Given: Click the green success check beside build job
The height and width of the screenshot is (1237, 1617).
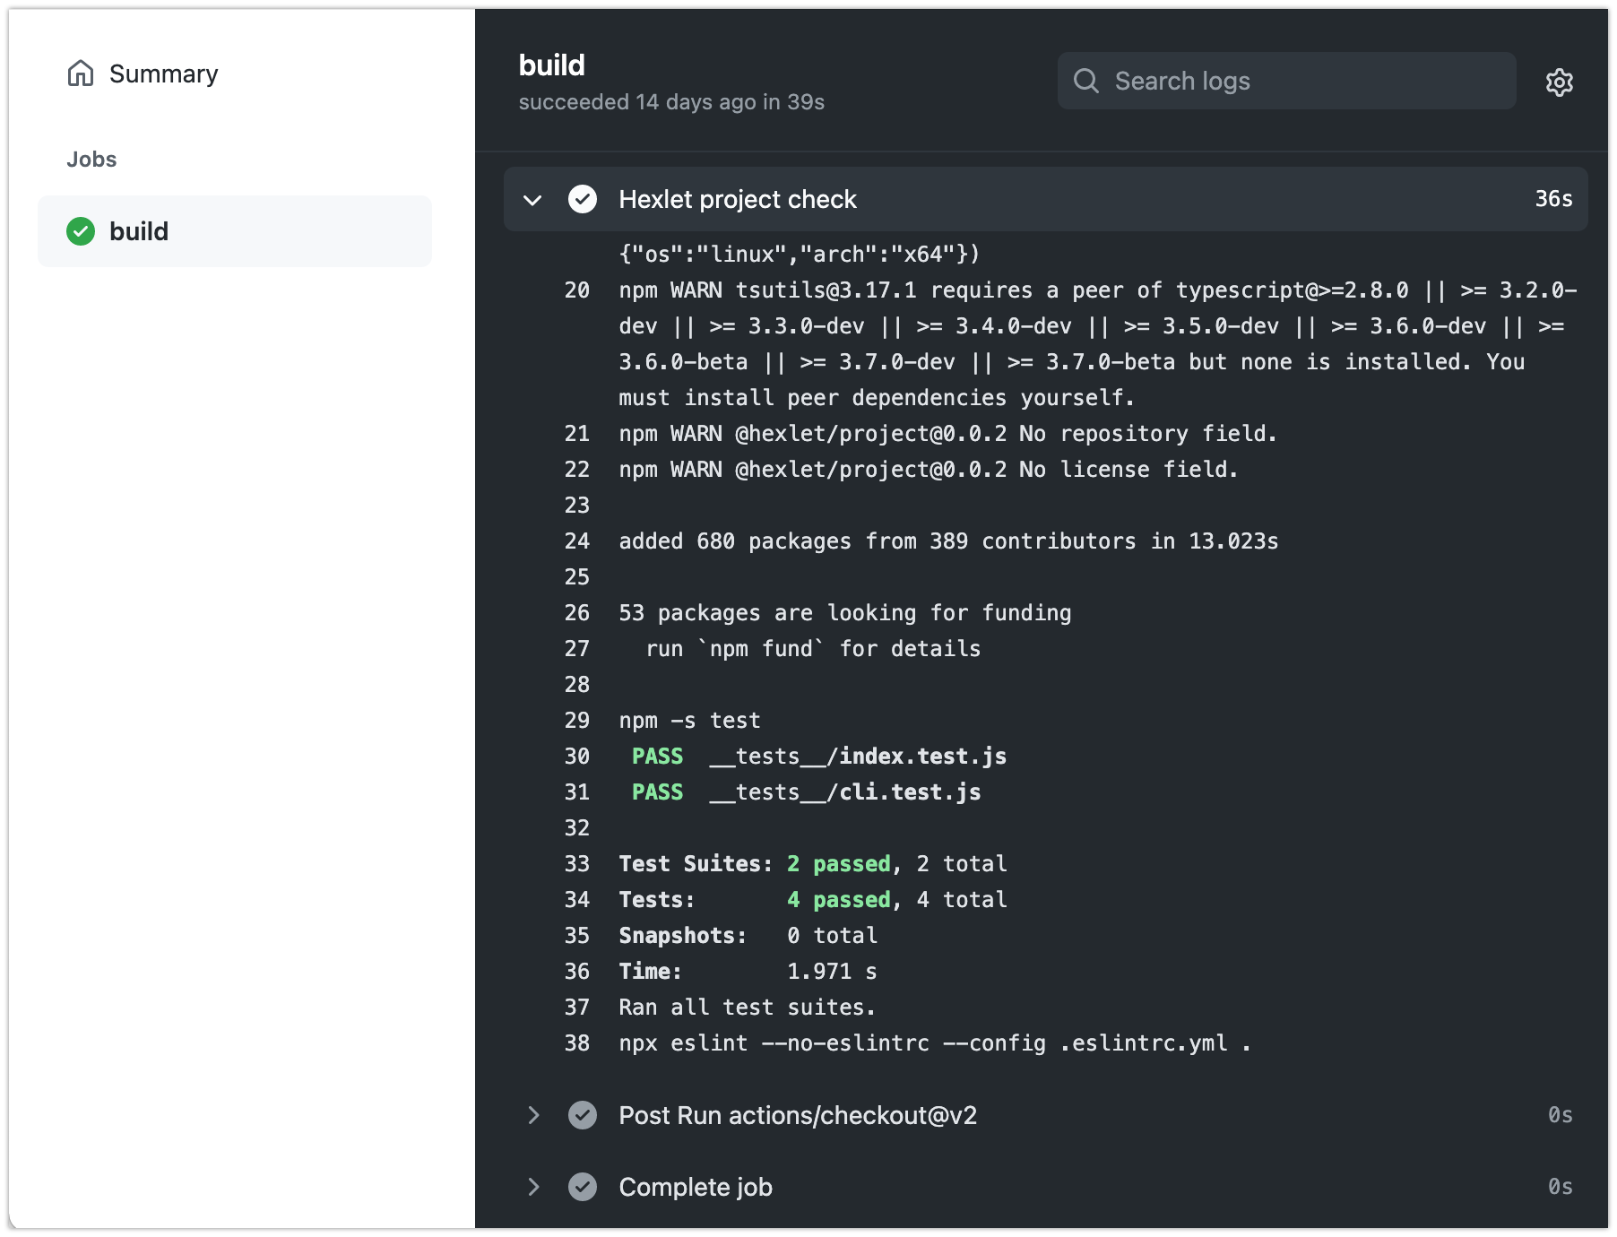Looking at the screenshot, I should point(81,231).
